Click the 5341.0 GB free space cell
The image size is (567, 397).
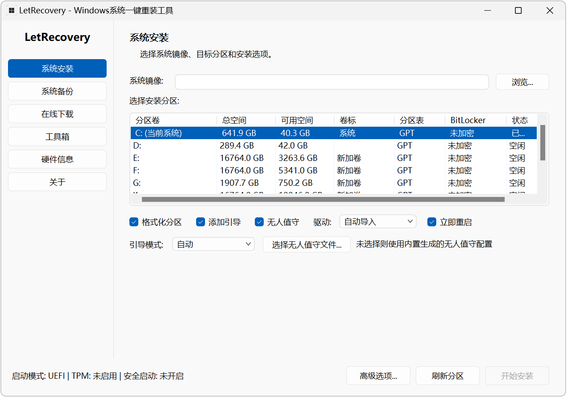(298, 170)
